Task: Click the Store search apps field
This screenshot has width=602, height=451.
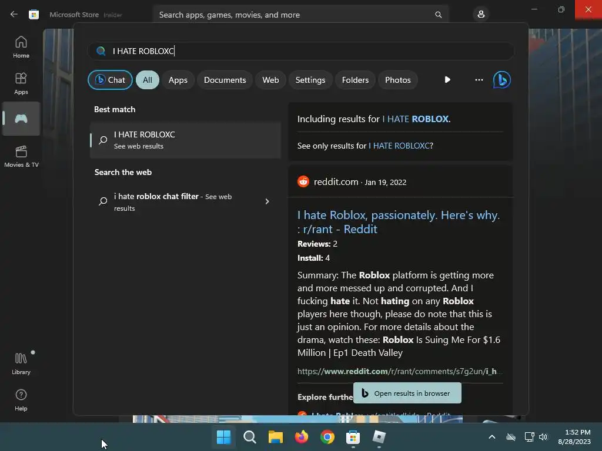Action: tap(300, 15)
